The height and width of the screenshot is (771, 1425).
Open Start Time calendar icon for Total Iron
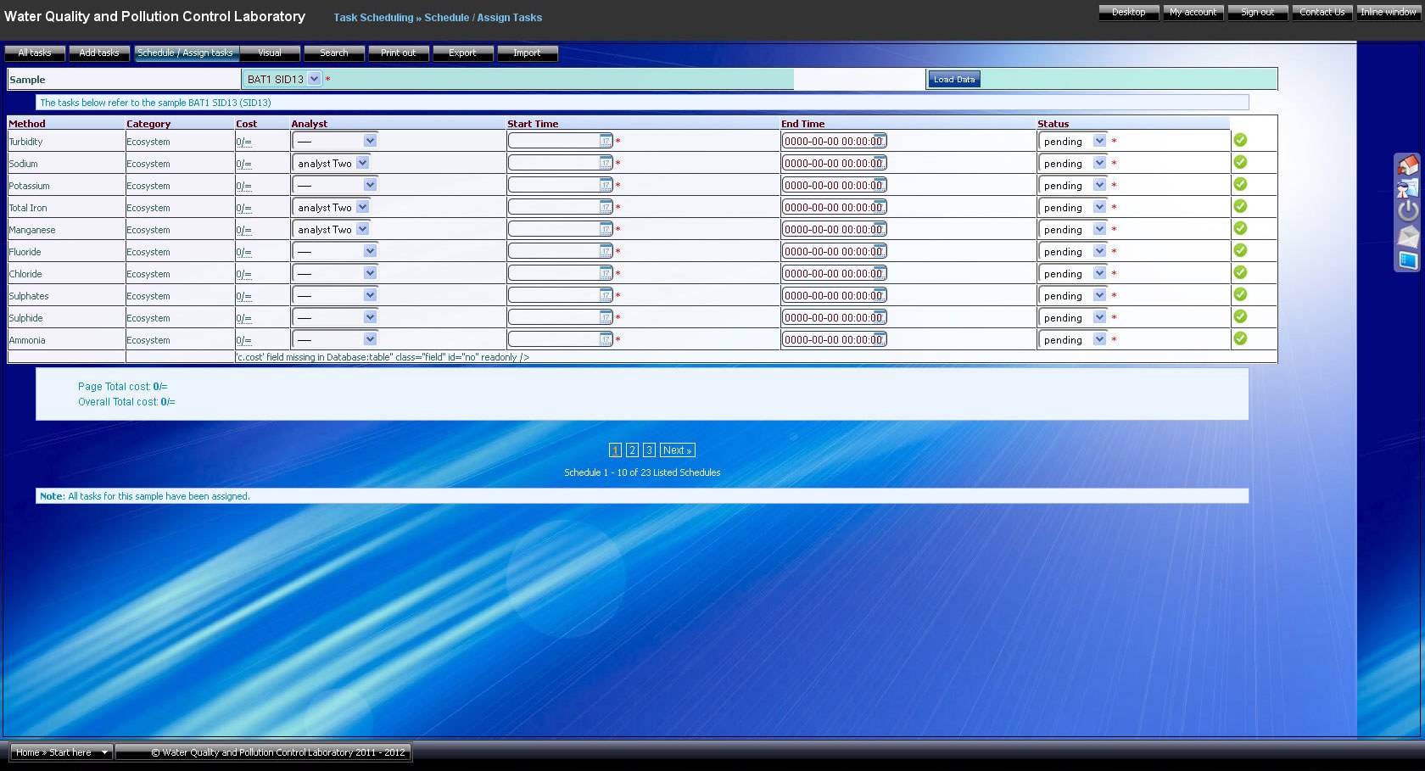[606, 207]
